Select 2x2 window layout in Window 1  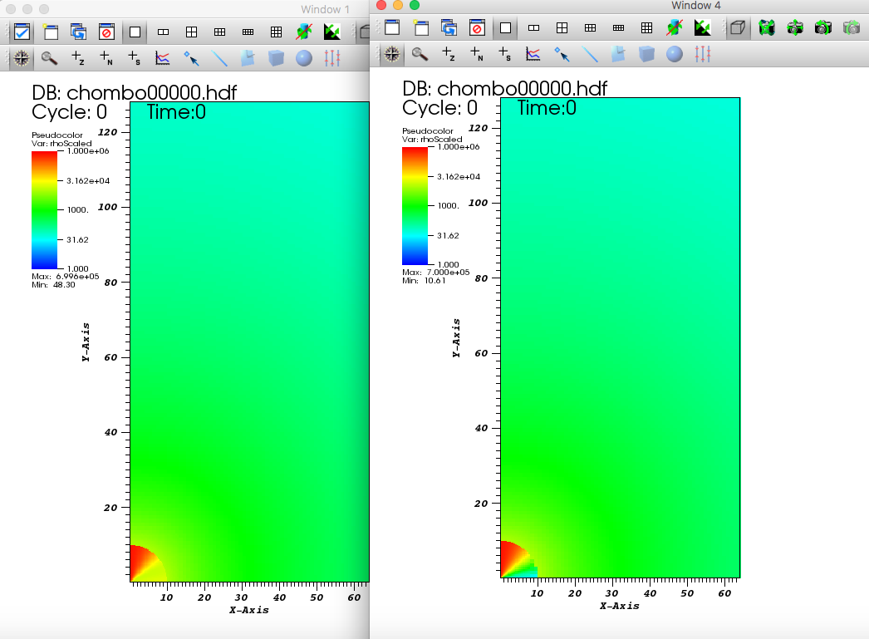click(191, 32)
